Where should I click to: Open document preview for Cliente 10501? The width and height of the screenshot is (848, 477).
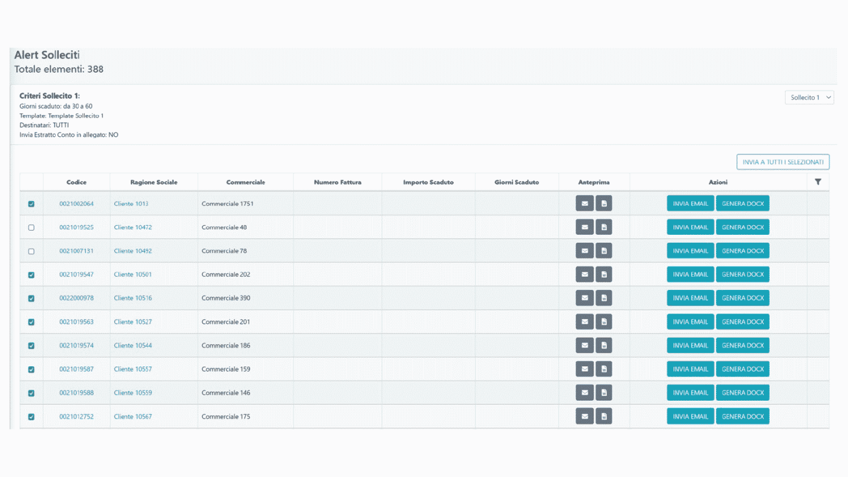604,274
